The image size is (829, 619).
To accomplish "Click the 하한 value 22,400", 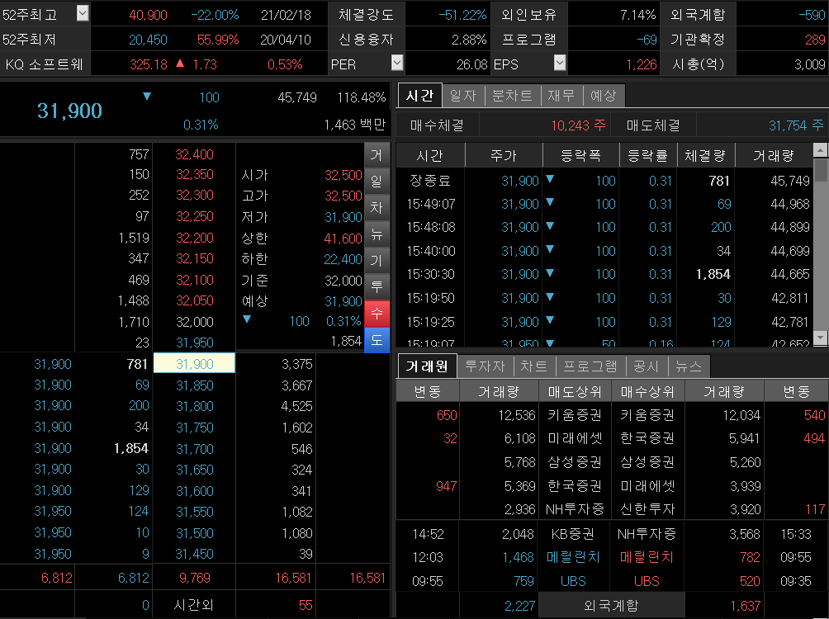I will click(x=343, y=259).
